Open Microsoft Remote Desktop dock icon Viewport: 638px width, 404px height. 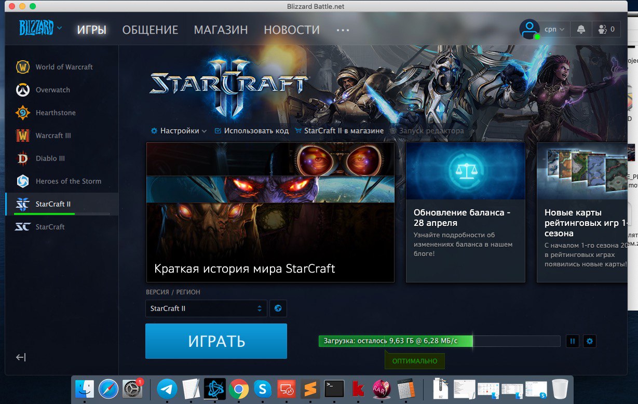pos(287,389)
